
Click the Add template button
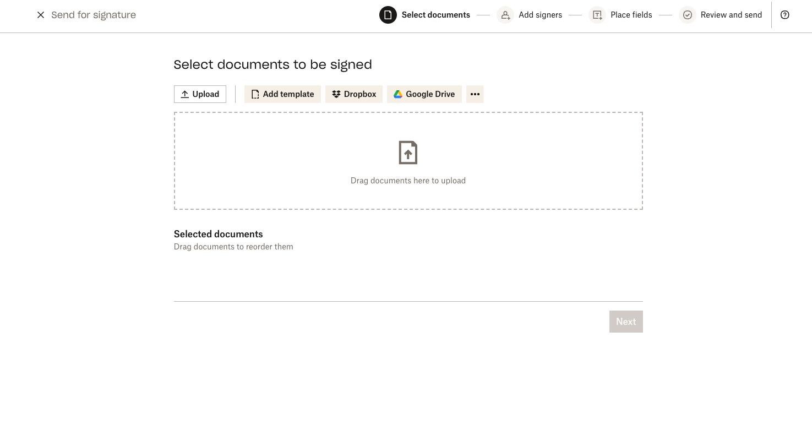(x=282, y=94)
